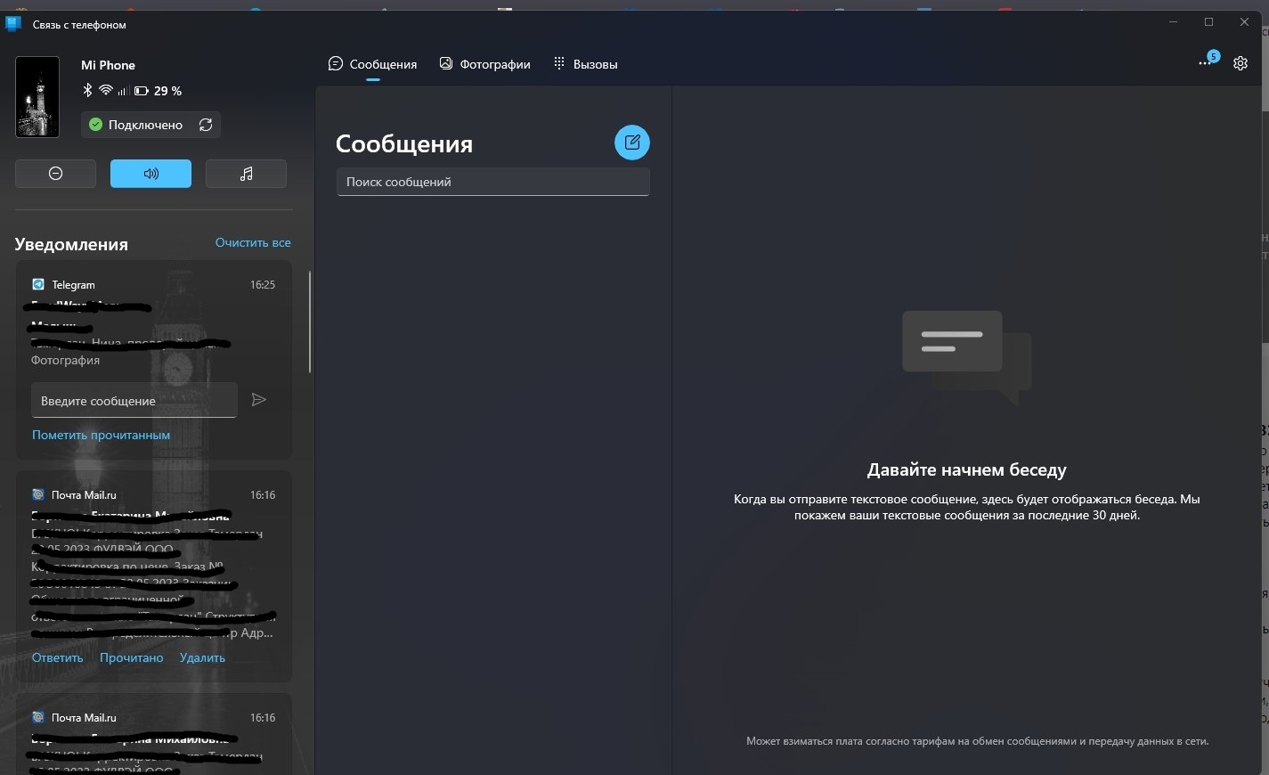Click the Уведомления heading

pyautogui.click(x=71, y=244)
